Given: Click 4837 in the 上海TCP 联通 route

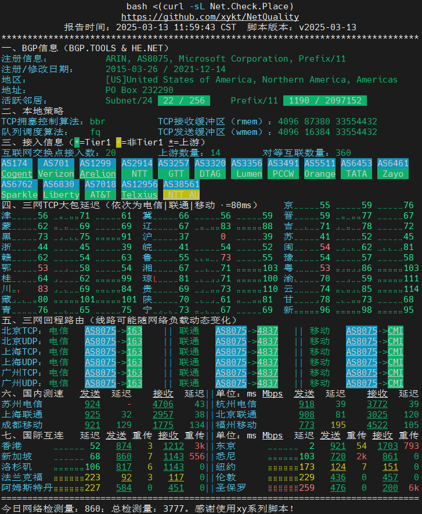Looking at the screenshot, I should tap(268, 352).
